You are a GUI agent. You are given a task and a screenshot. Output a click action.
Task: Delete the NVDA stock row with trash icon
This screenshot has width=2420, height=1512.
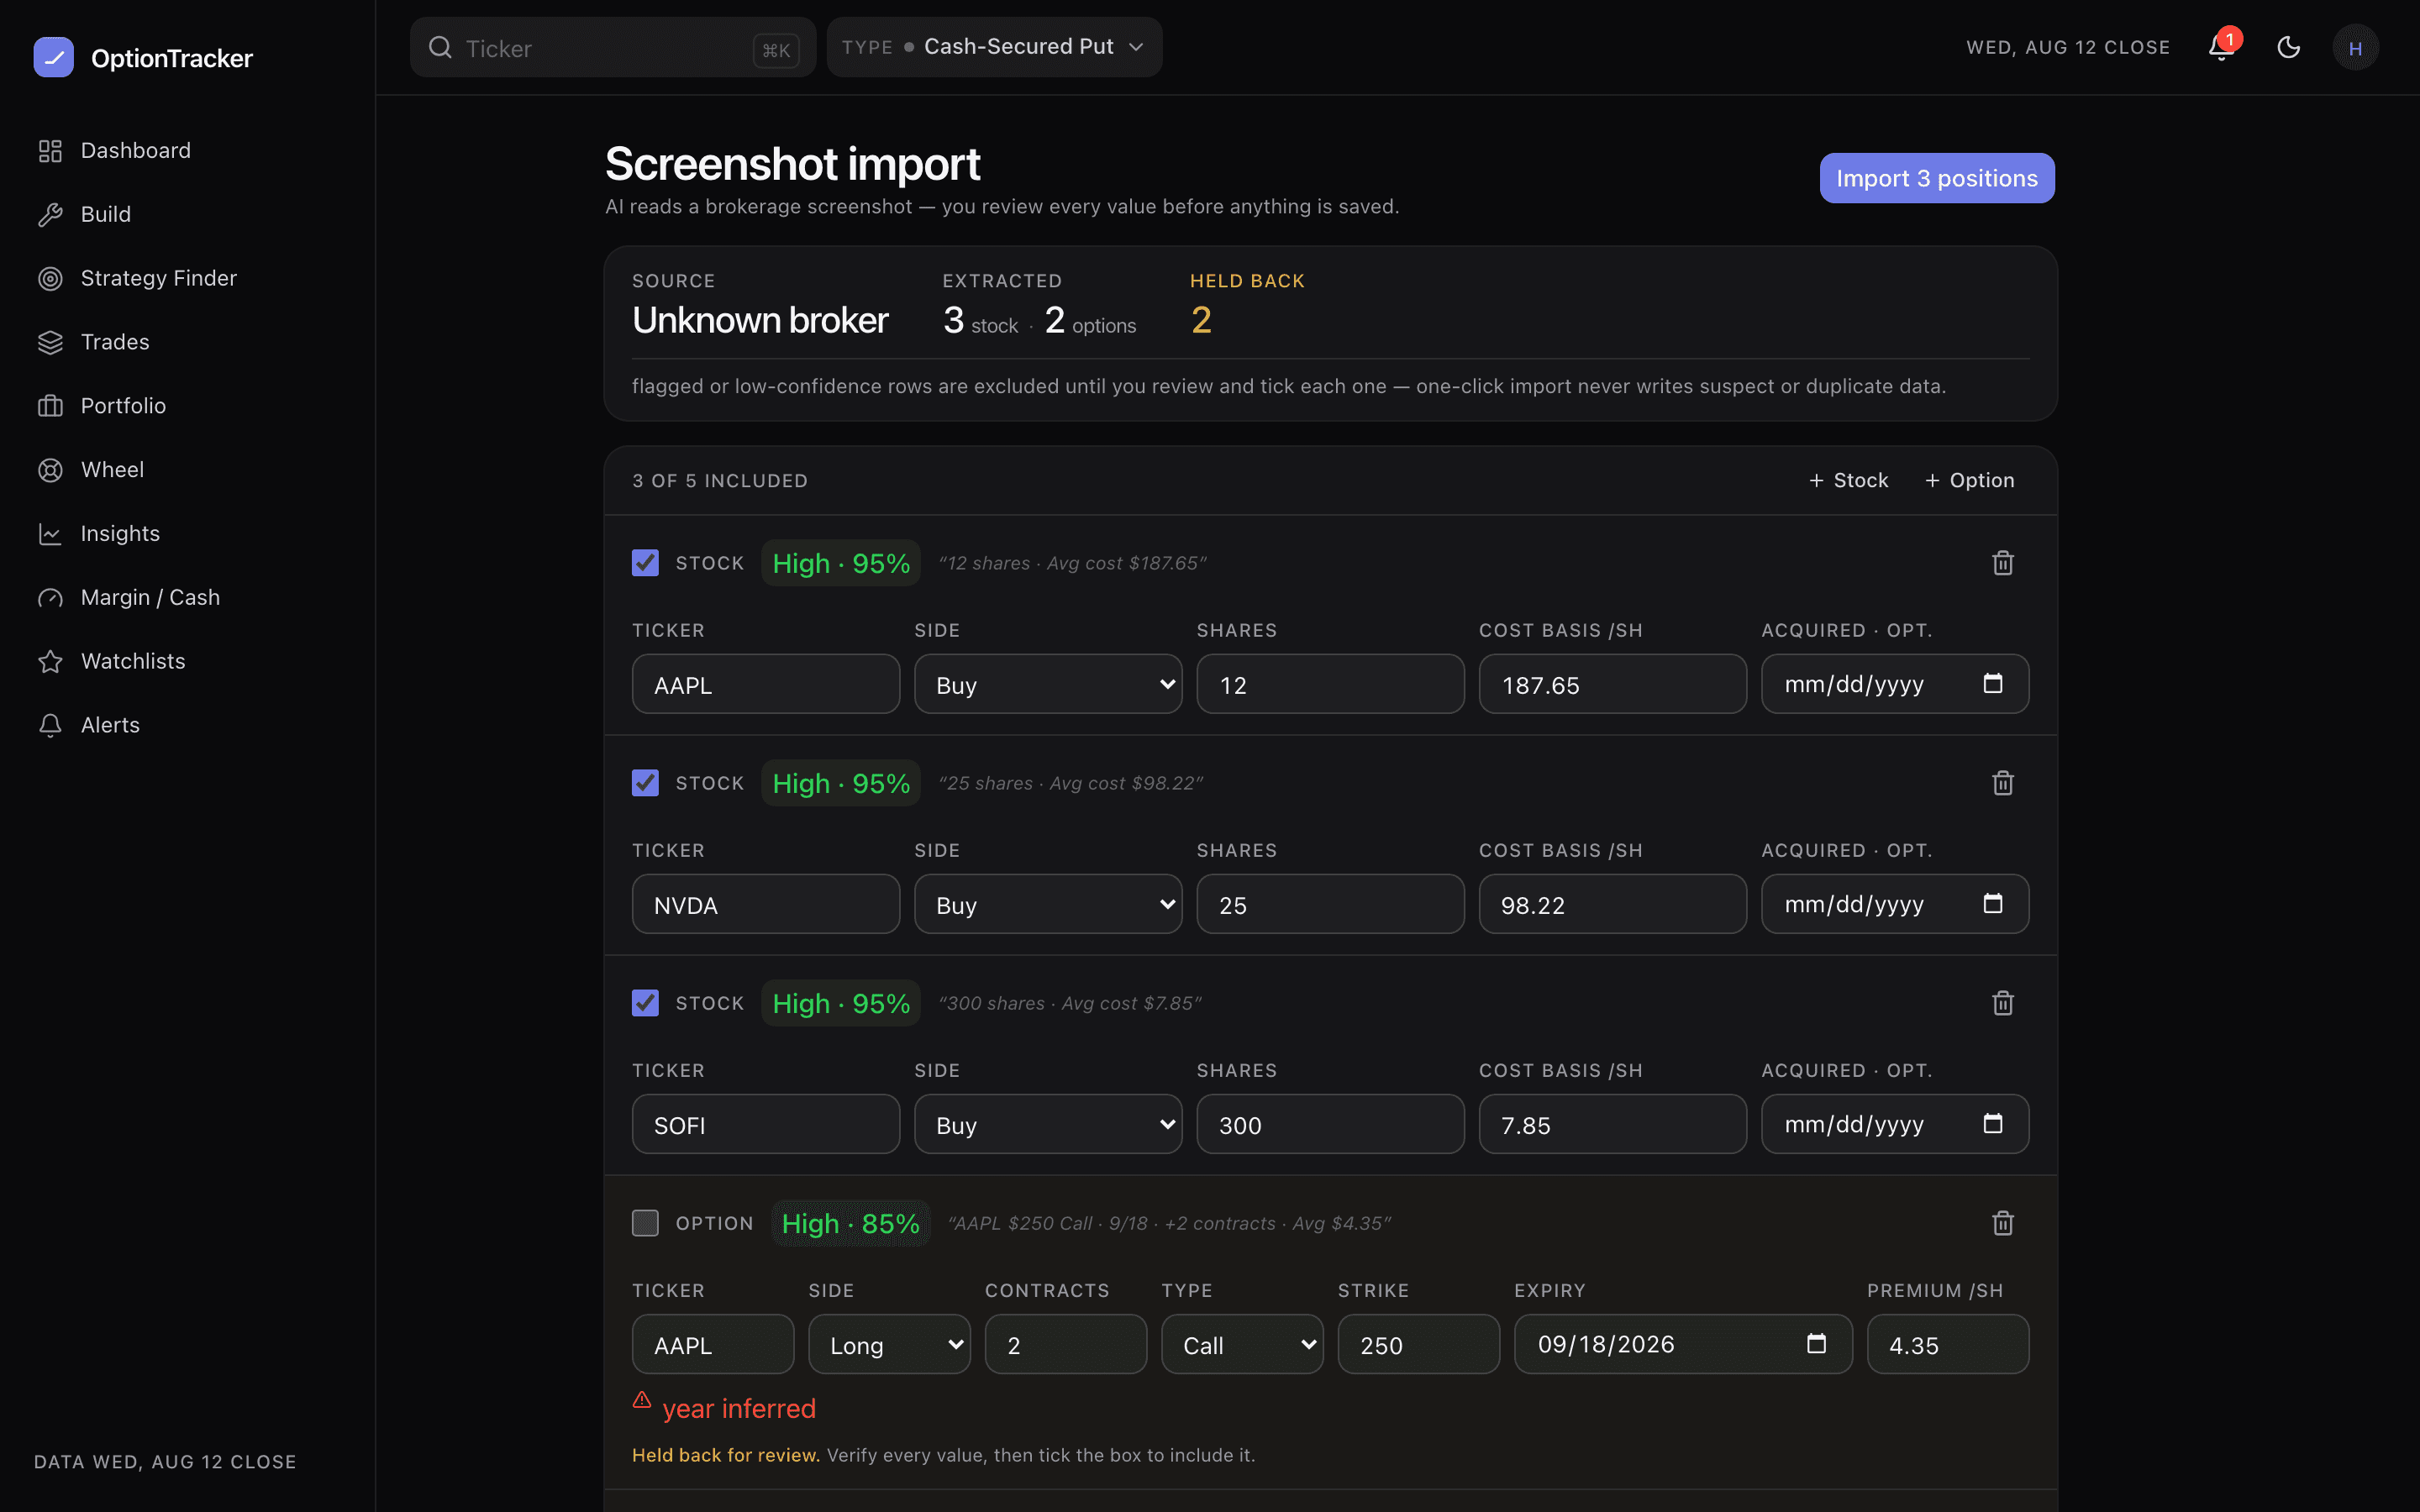pyautogui.click(x=2002, y=783)
